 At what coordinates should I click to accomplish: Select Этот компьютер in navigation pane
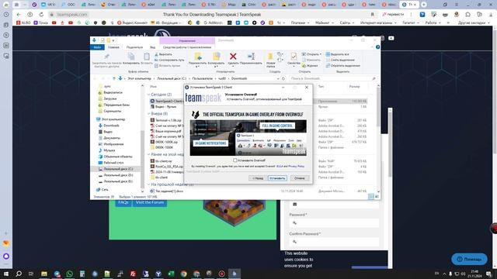click(110, 119)
